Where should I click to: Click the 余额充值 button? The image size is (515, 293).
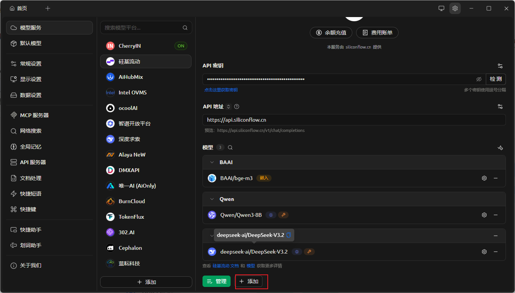pos(331,33)
